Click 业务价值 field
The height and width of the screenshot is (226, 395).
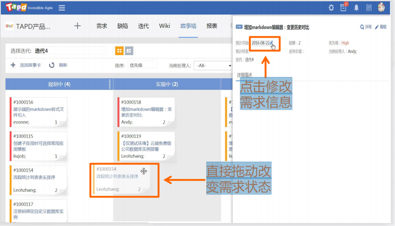point(296,51)
